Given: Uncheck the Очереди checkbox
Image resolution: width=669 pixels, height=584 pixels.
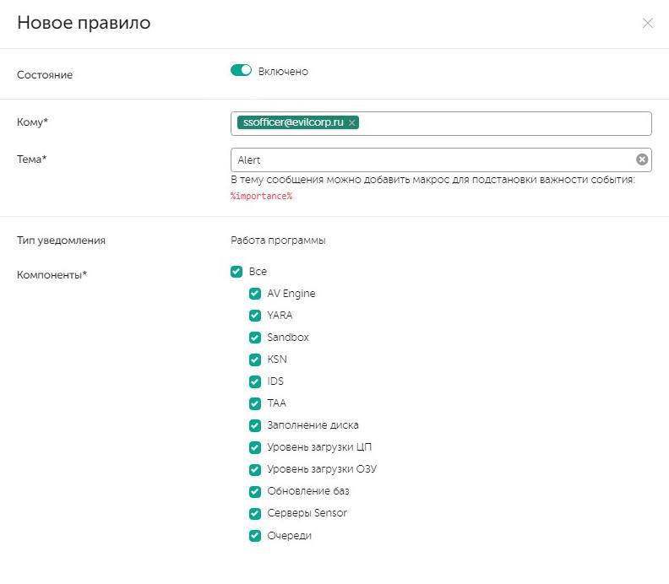Looking at the screenshot, I should pos(255,535).
